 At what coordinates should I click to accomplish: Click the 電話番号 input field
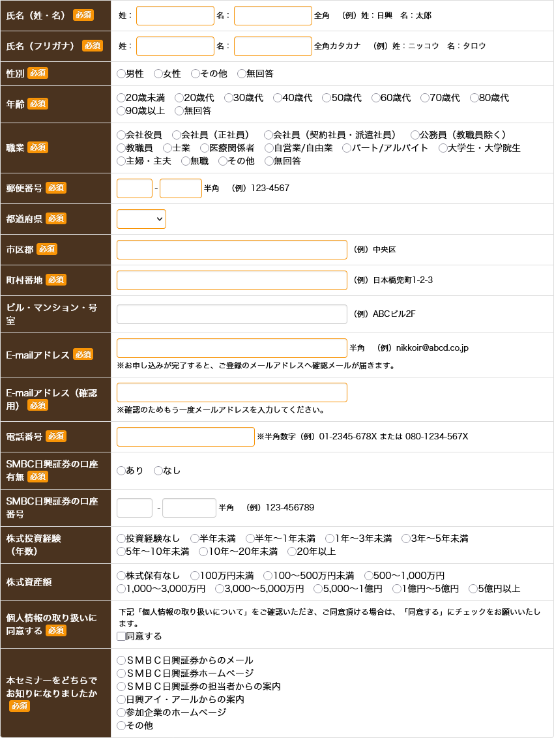pos(185,437)
